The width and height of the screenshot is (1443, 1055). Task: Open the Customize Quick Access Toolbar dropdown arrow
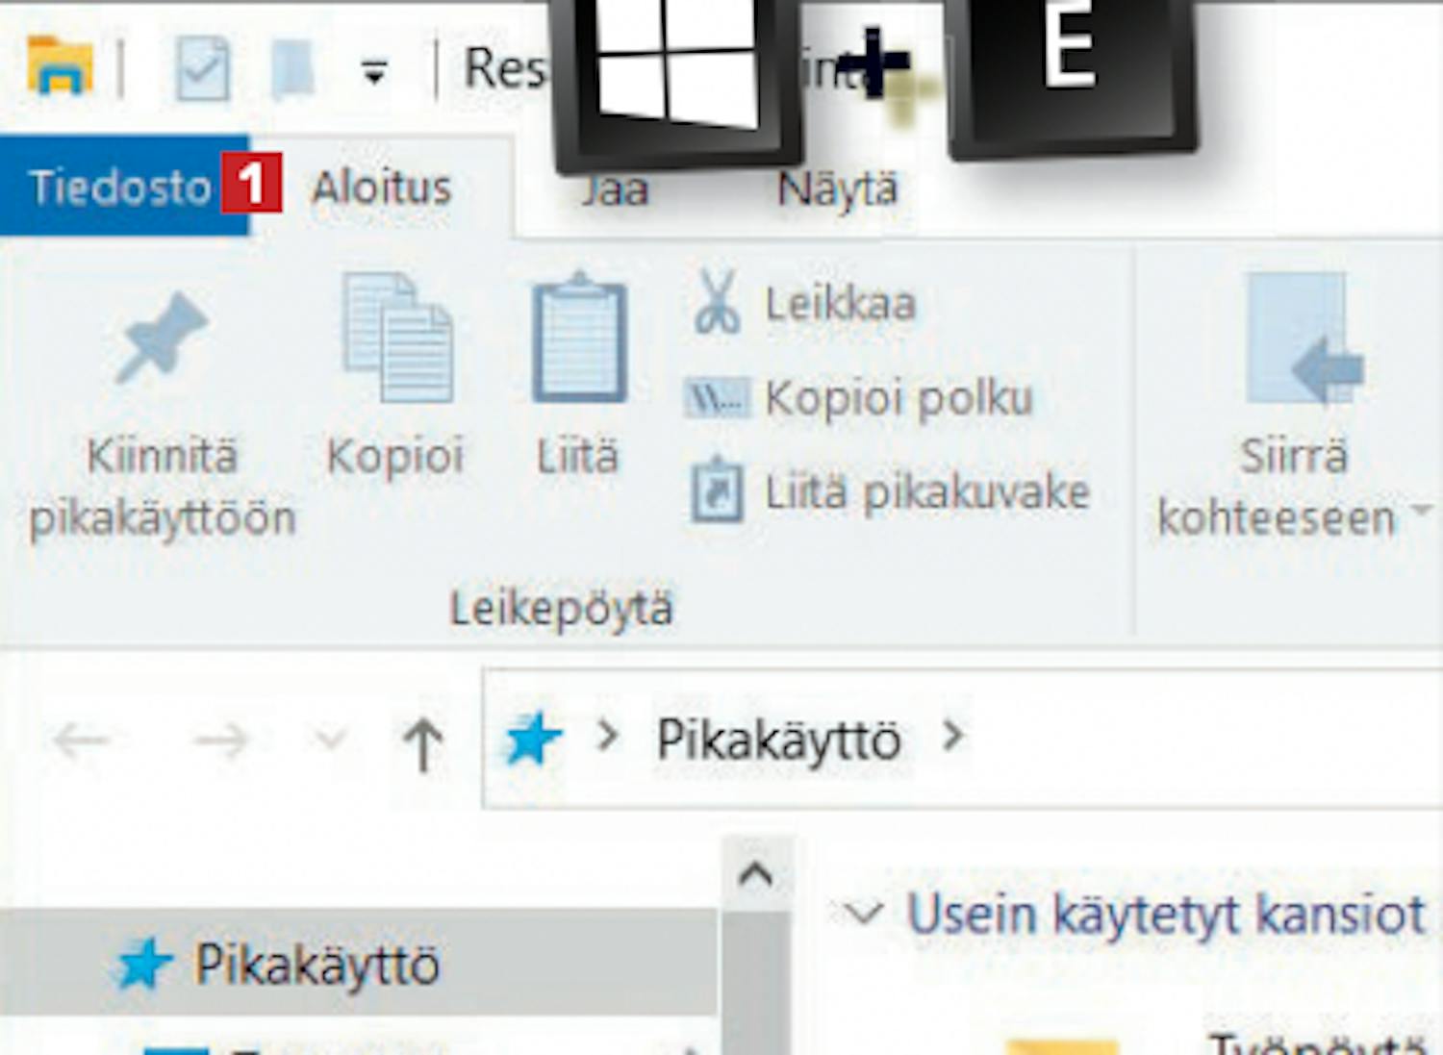coord(374,70)
